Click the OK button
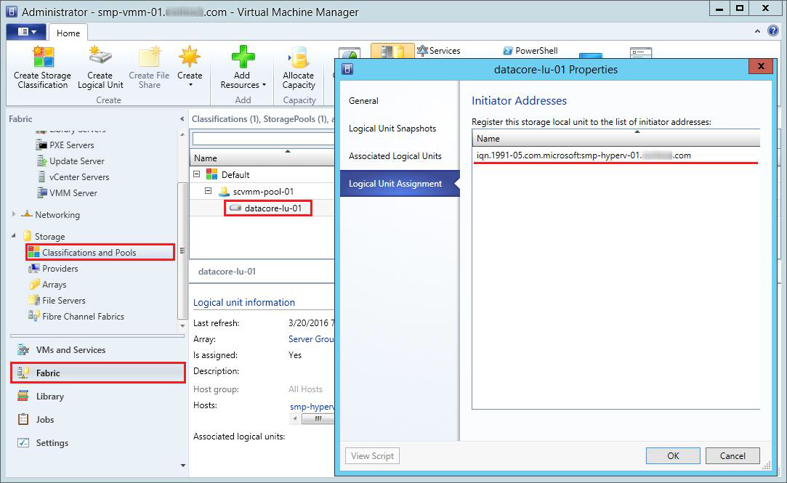This screenshot has width=787, height=483. (673, 456)
